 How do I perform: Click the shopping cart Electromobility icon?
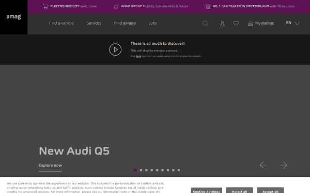(x=45, y=7)
